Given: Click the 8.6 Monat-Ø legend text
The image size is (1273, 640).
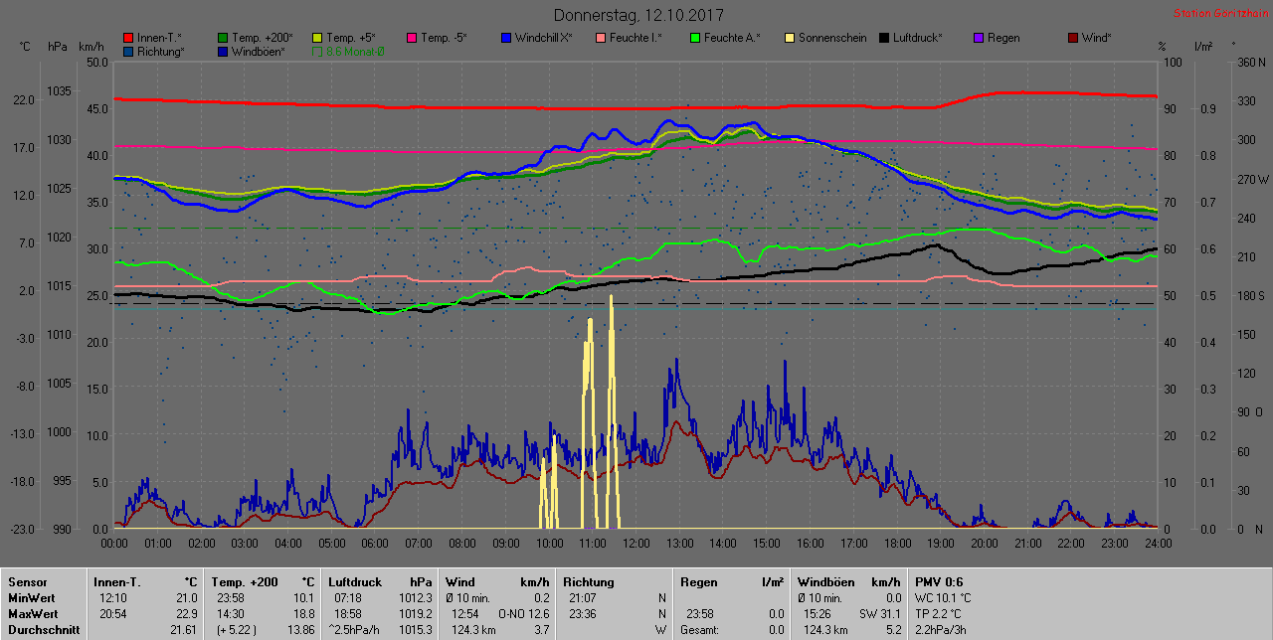Looking at the screenshot, I should (355, 51).
